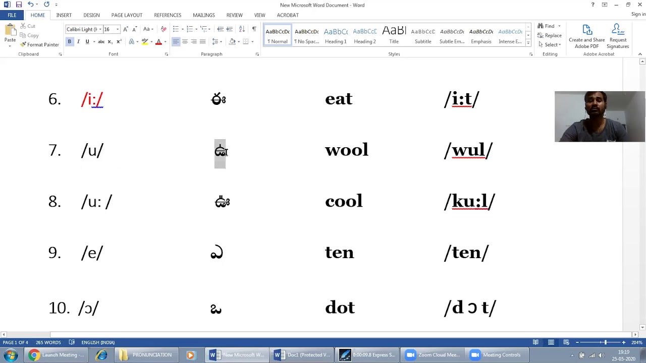Click Replace in Editing group
The width and height of the screenshot is (646, 363).
(x=550, y=36)
